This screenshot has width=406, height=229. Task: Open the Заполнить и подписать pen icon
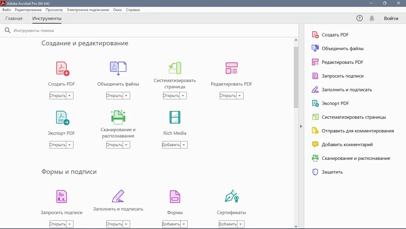118,196
